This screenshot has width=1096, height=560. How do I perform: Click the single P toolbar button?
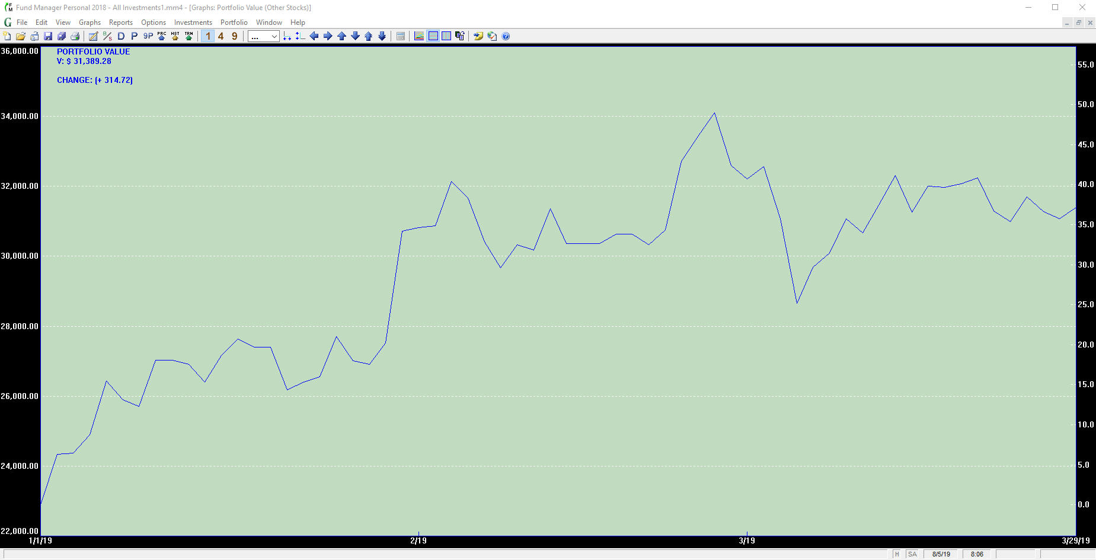134,36
